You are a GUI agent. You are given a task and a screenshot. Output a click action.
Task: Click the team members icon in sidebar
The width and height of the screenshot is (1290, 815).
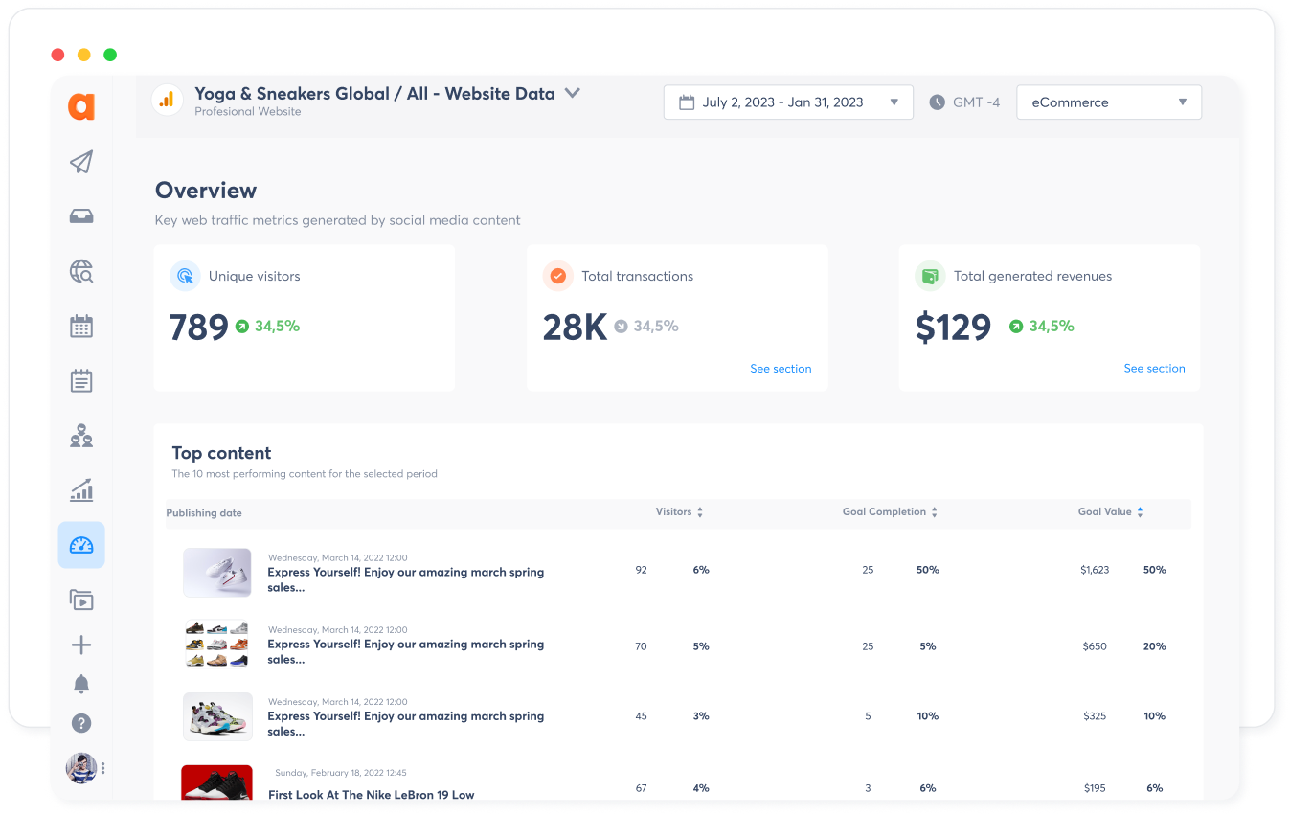tap(81, 437)
